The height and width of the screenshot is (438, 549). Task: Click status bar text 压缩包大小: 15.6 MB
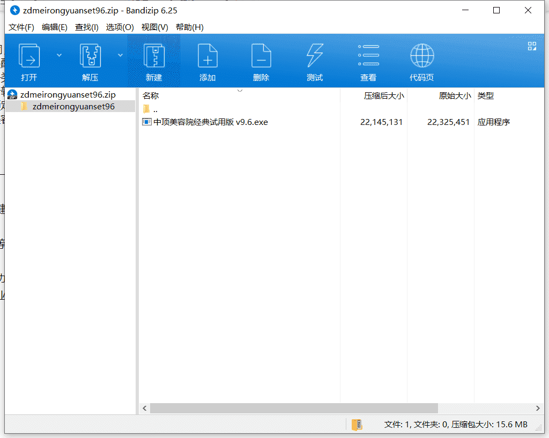pyautogui.click(x=489, y=425)
